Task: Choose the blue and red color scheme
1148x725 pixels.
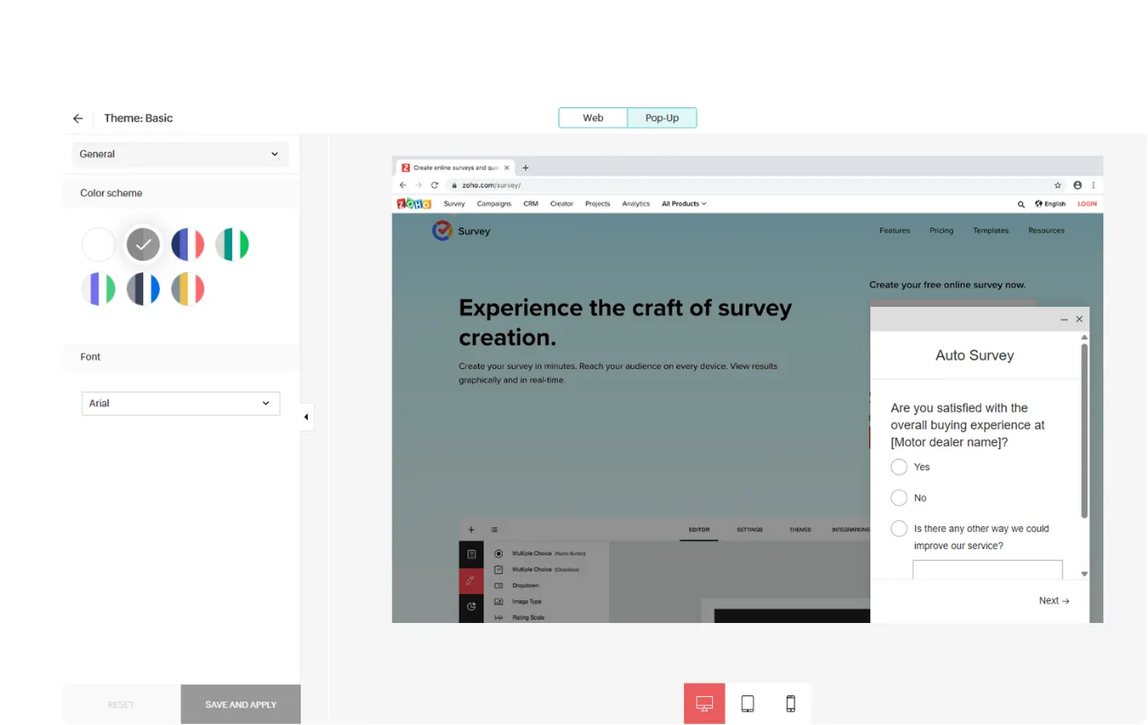Action: coord(187,244)
